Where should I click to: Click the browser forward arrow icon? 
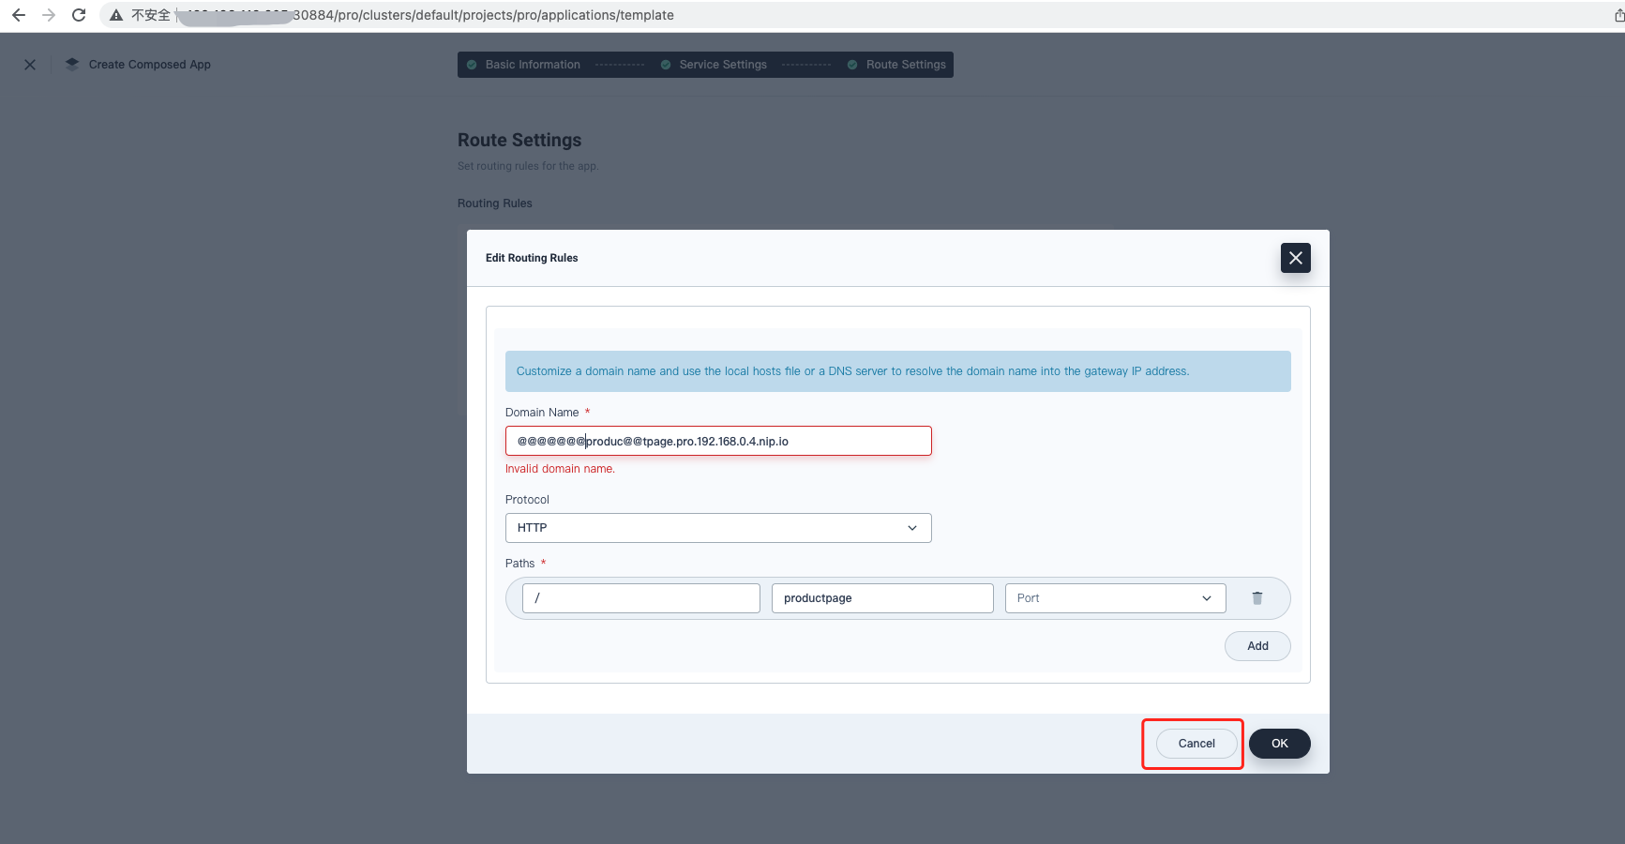49,15
